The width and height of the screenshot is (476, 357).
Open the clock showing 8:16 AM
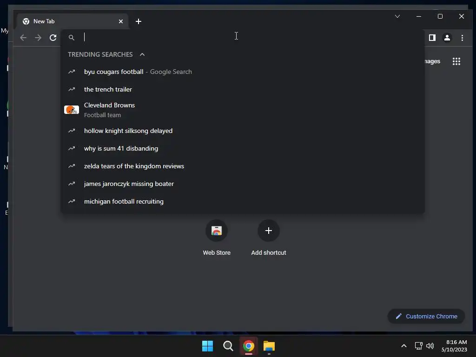[x=454, y=346]
